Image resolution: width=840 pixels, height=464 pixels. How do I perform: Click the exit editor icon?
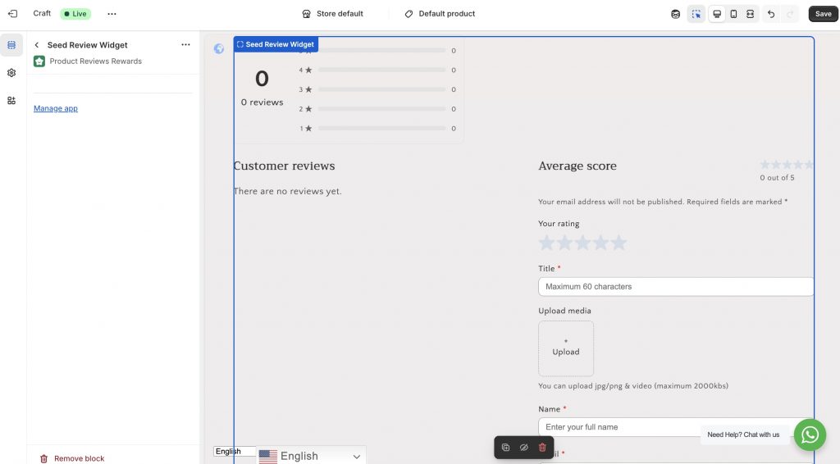tap(13, 14)
